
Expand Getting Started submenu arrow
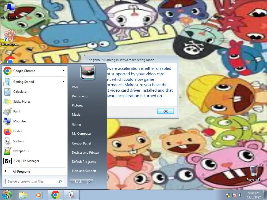pos(64,82)
